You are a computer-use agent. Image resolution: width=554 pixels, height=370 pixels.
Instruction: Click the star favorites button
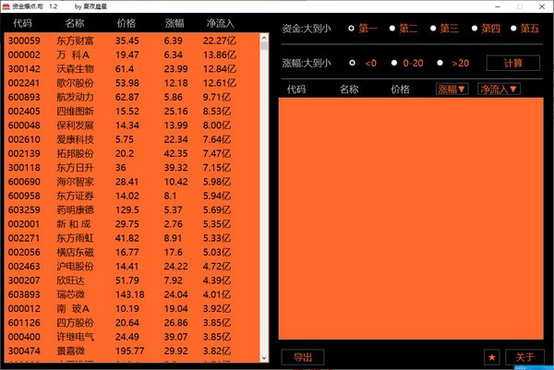[x=491, y=357]
